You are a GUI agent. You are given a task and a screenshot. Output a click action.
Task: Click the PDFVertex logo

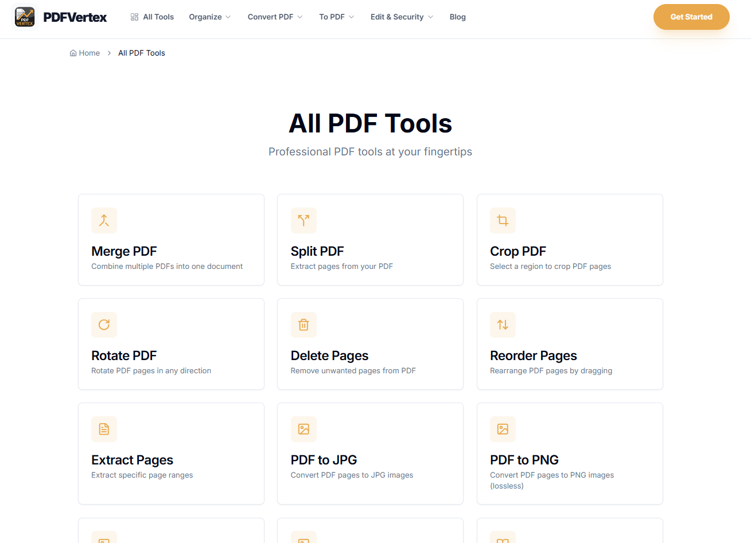[x=60, y=17]
